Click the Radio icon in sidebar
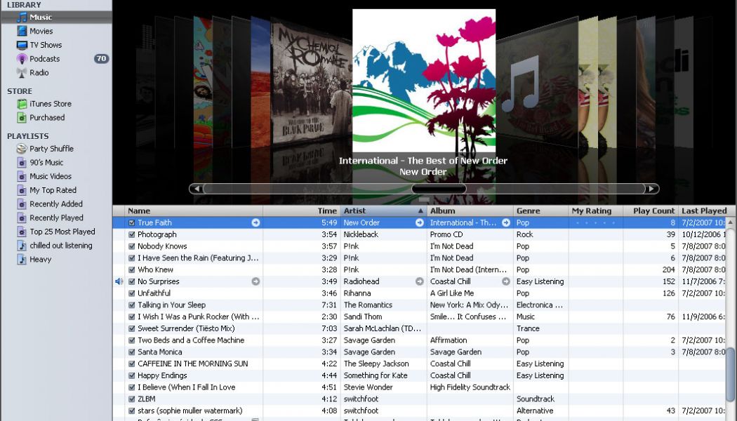This screenshot has width=737, height=421. [22, 73]
